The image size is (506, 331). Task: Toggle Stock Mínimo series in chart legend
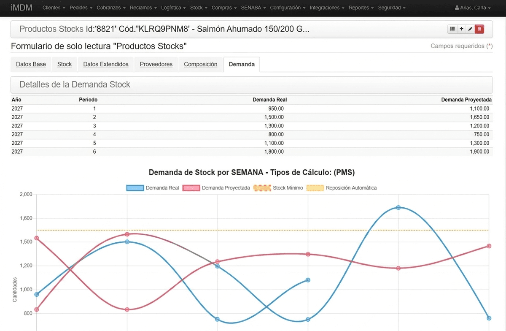click(278, 188)
